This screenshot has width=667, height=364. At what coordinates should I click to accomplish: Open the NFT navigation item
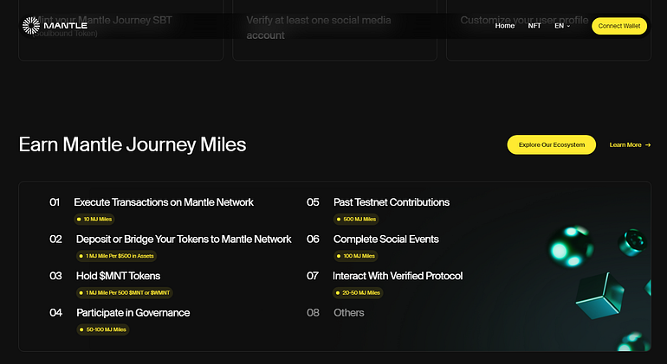534,26
